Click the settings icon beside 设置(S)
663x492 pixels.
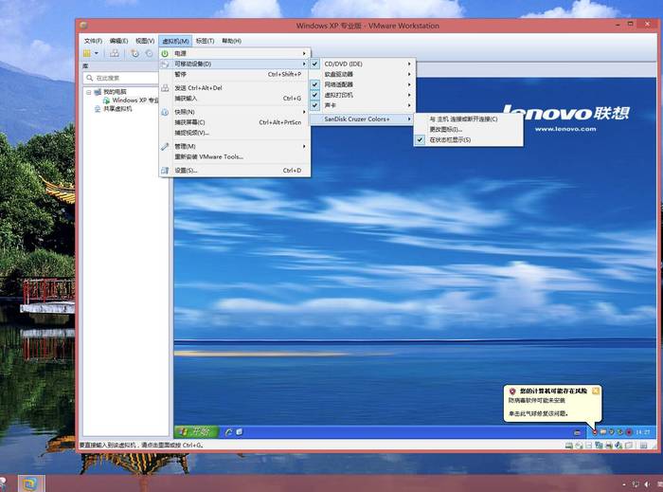tap(165, 171)
